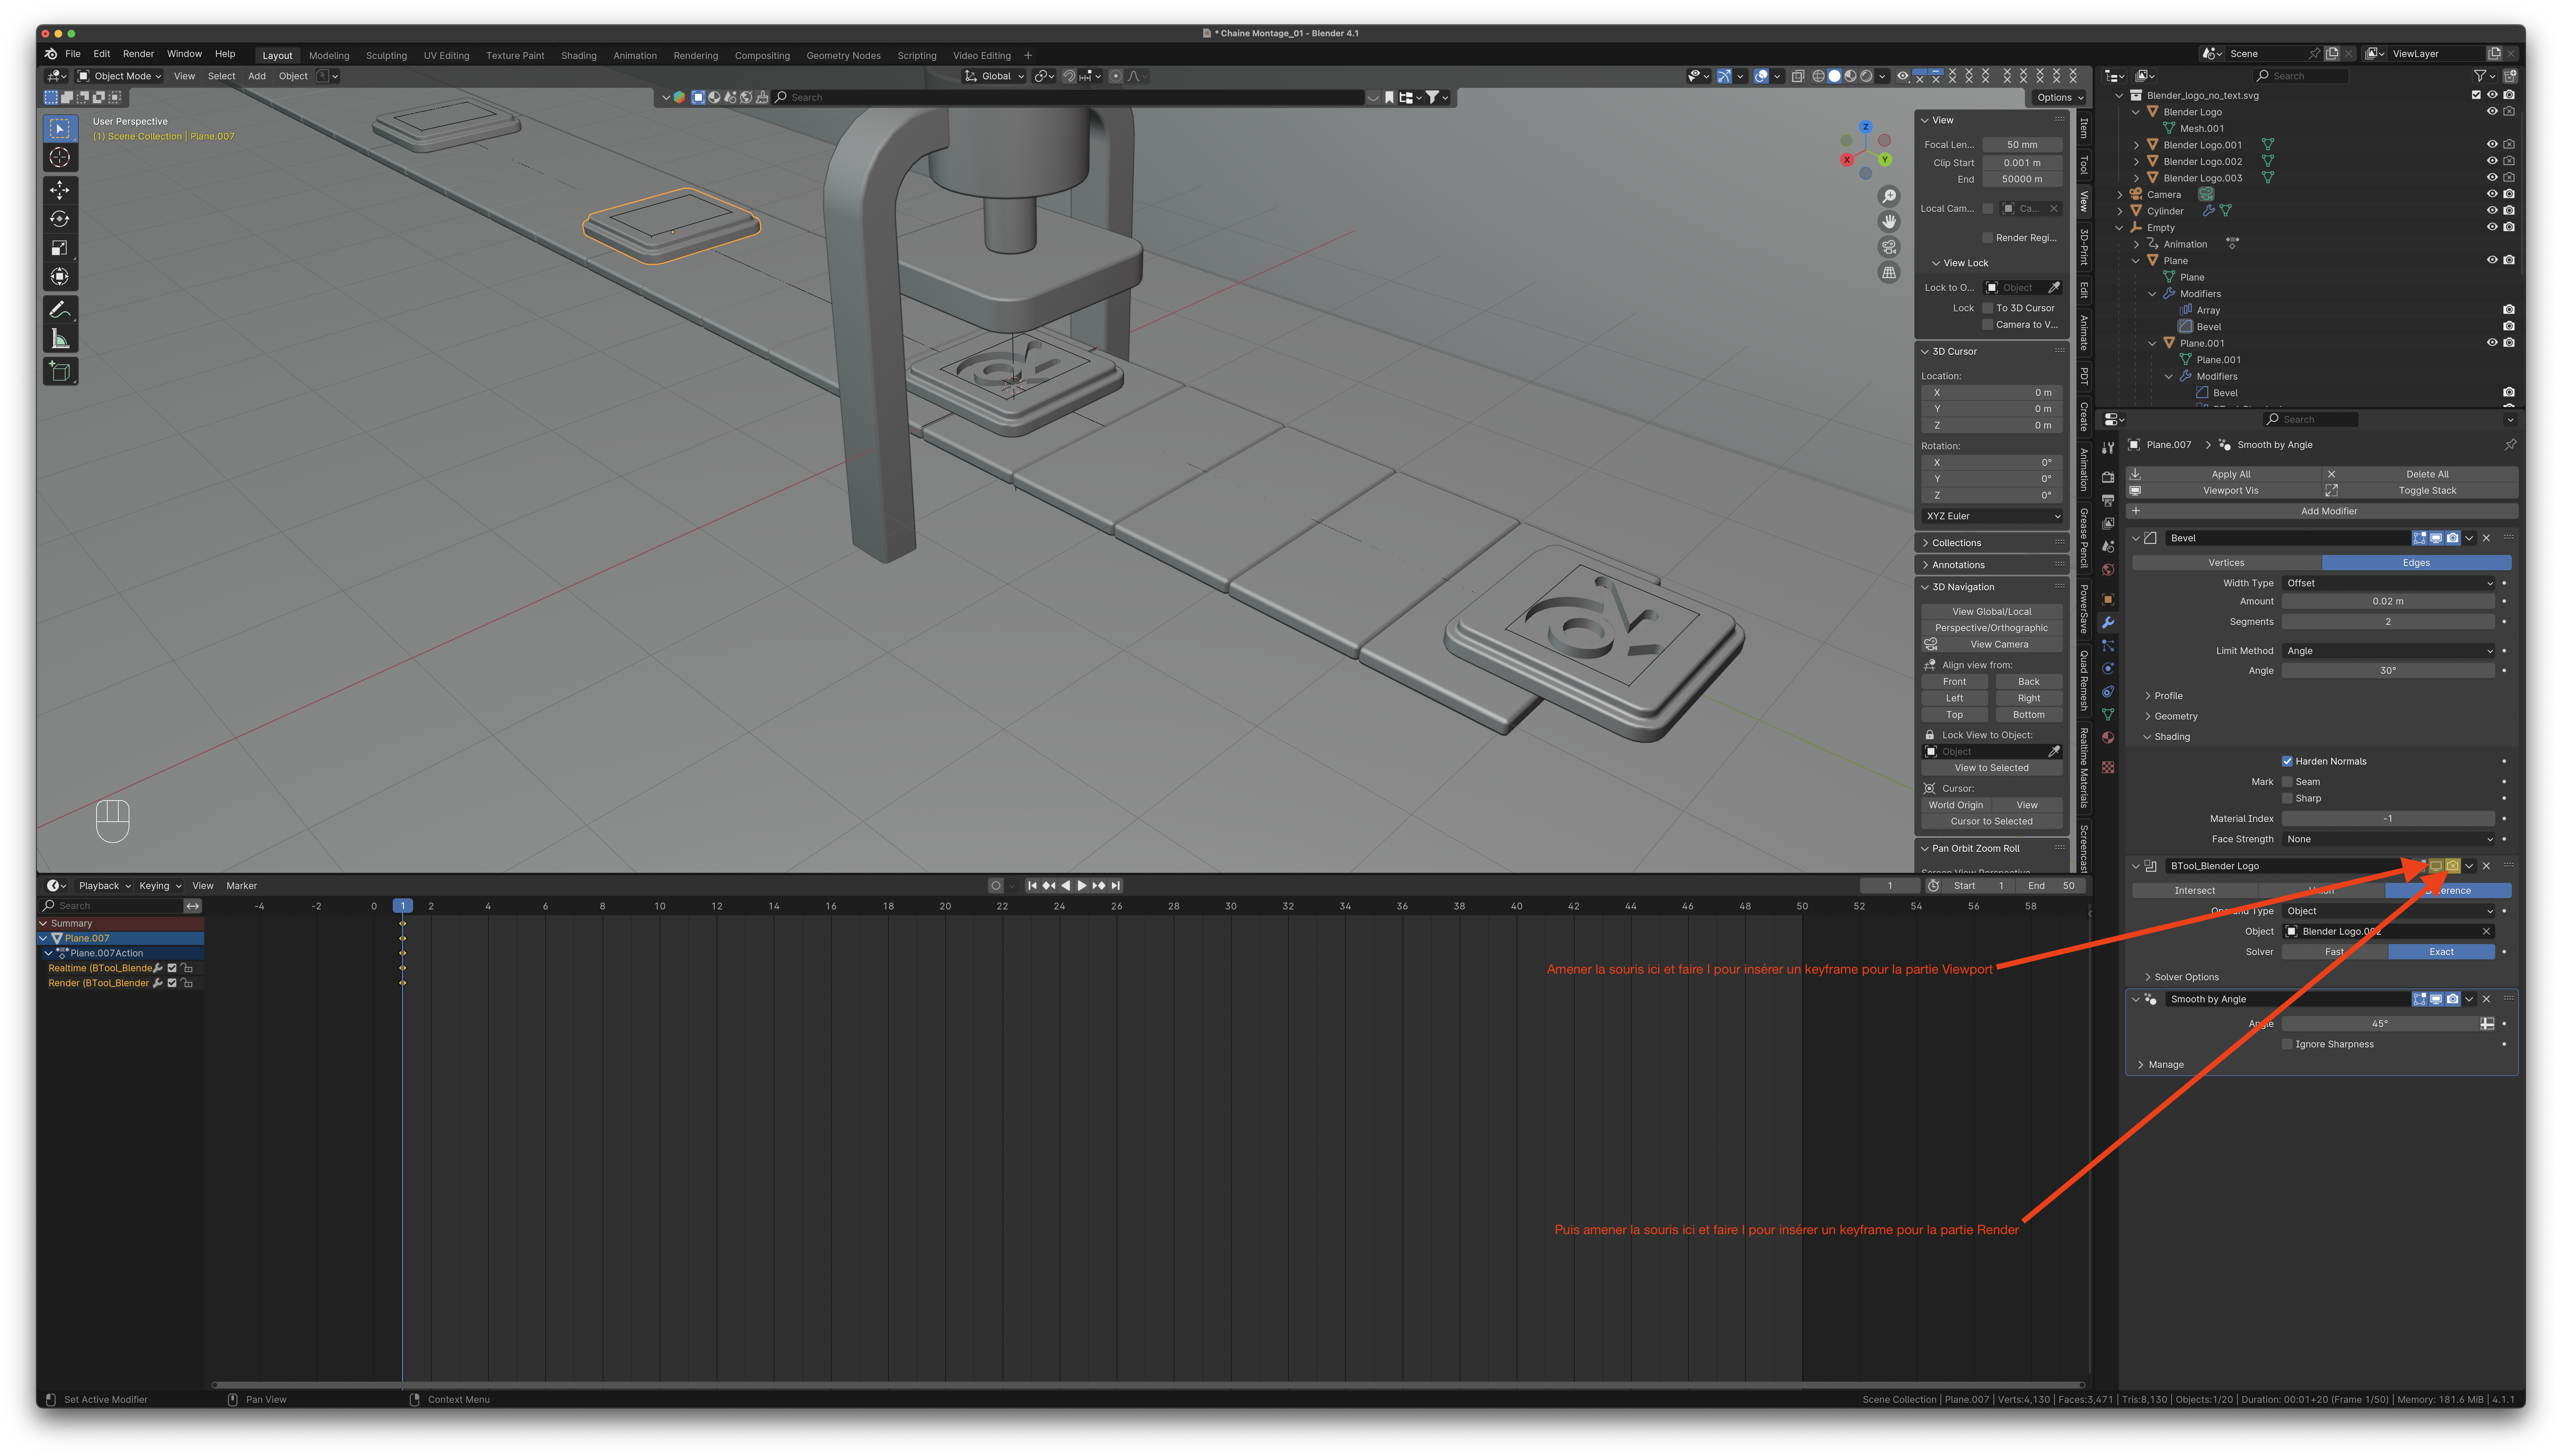Activate the Move tool
This screenshot has height=1456, width=2562.
[x=60, y=190]
